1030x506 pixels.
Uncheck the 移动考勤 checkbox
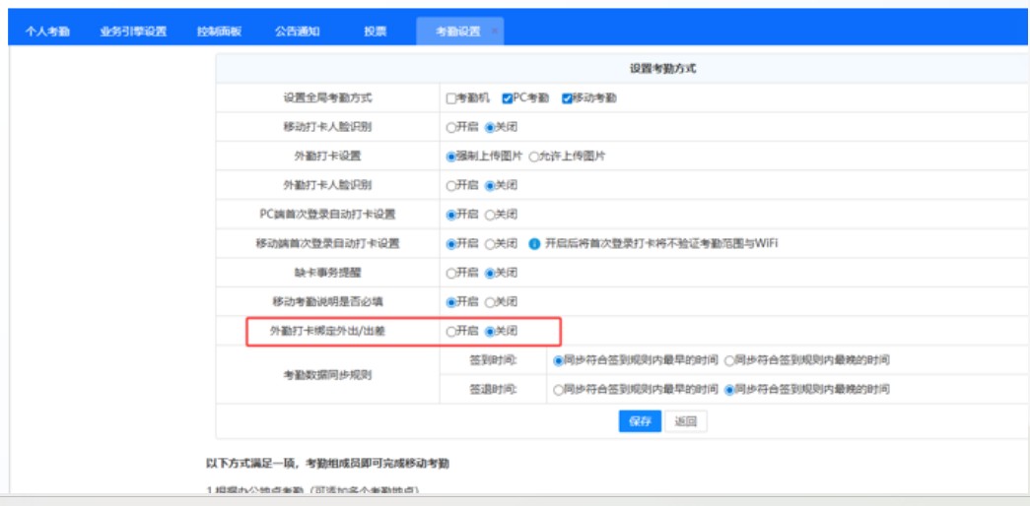point(567,98)
